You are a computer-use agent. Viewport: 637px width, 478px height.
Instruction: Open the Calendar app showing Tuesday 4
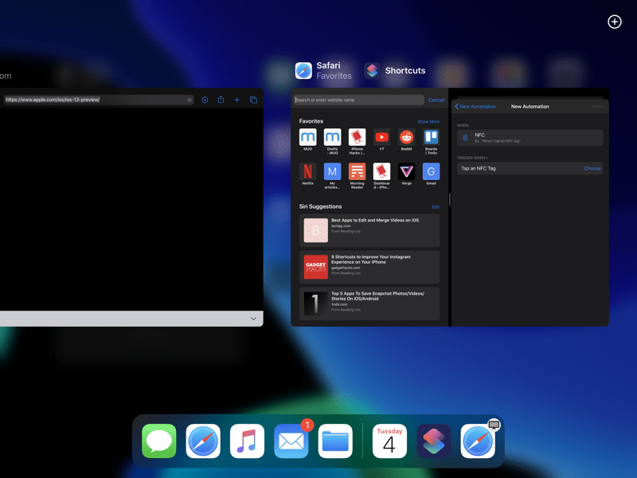(x=389, y=441)
